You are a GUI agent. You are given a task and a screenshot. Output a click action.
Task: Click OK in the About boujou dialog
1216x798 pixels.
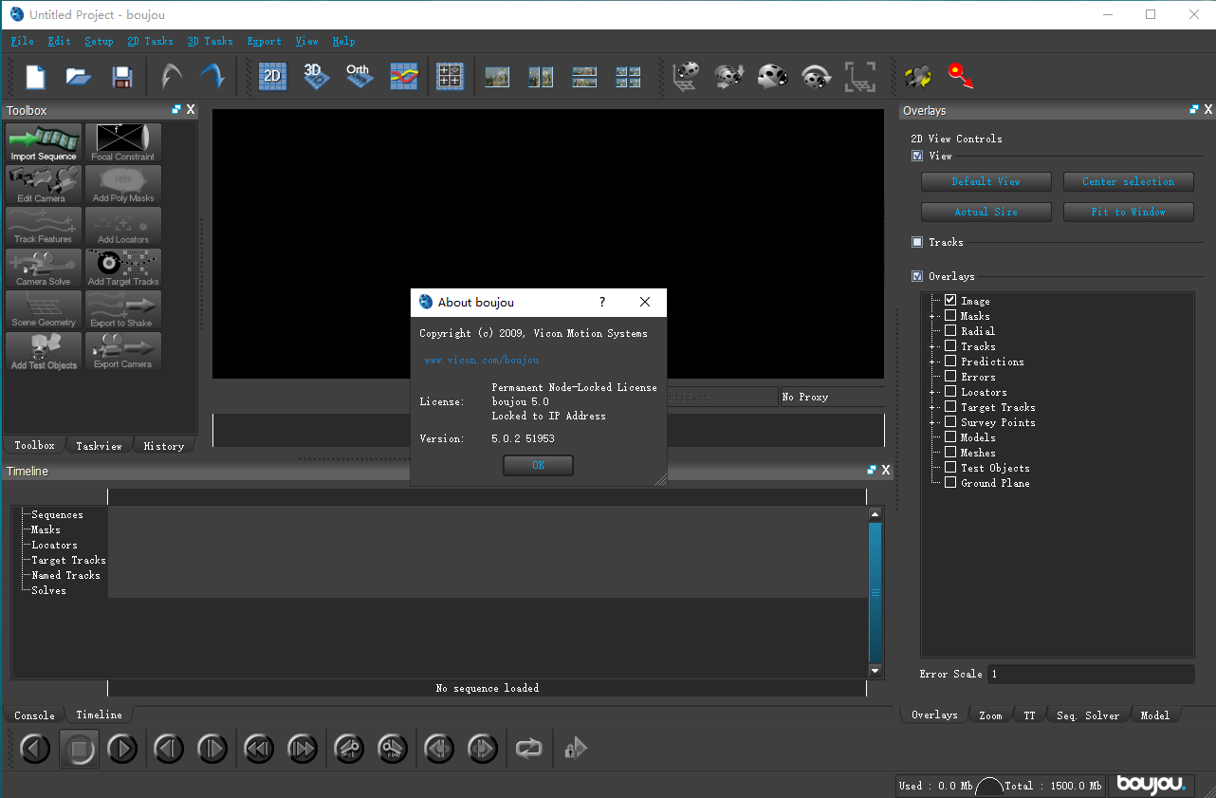538,465
